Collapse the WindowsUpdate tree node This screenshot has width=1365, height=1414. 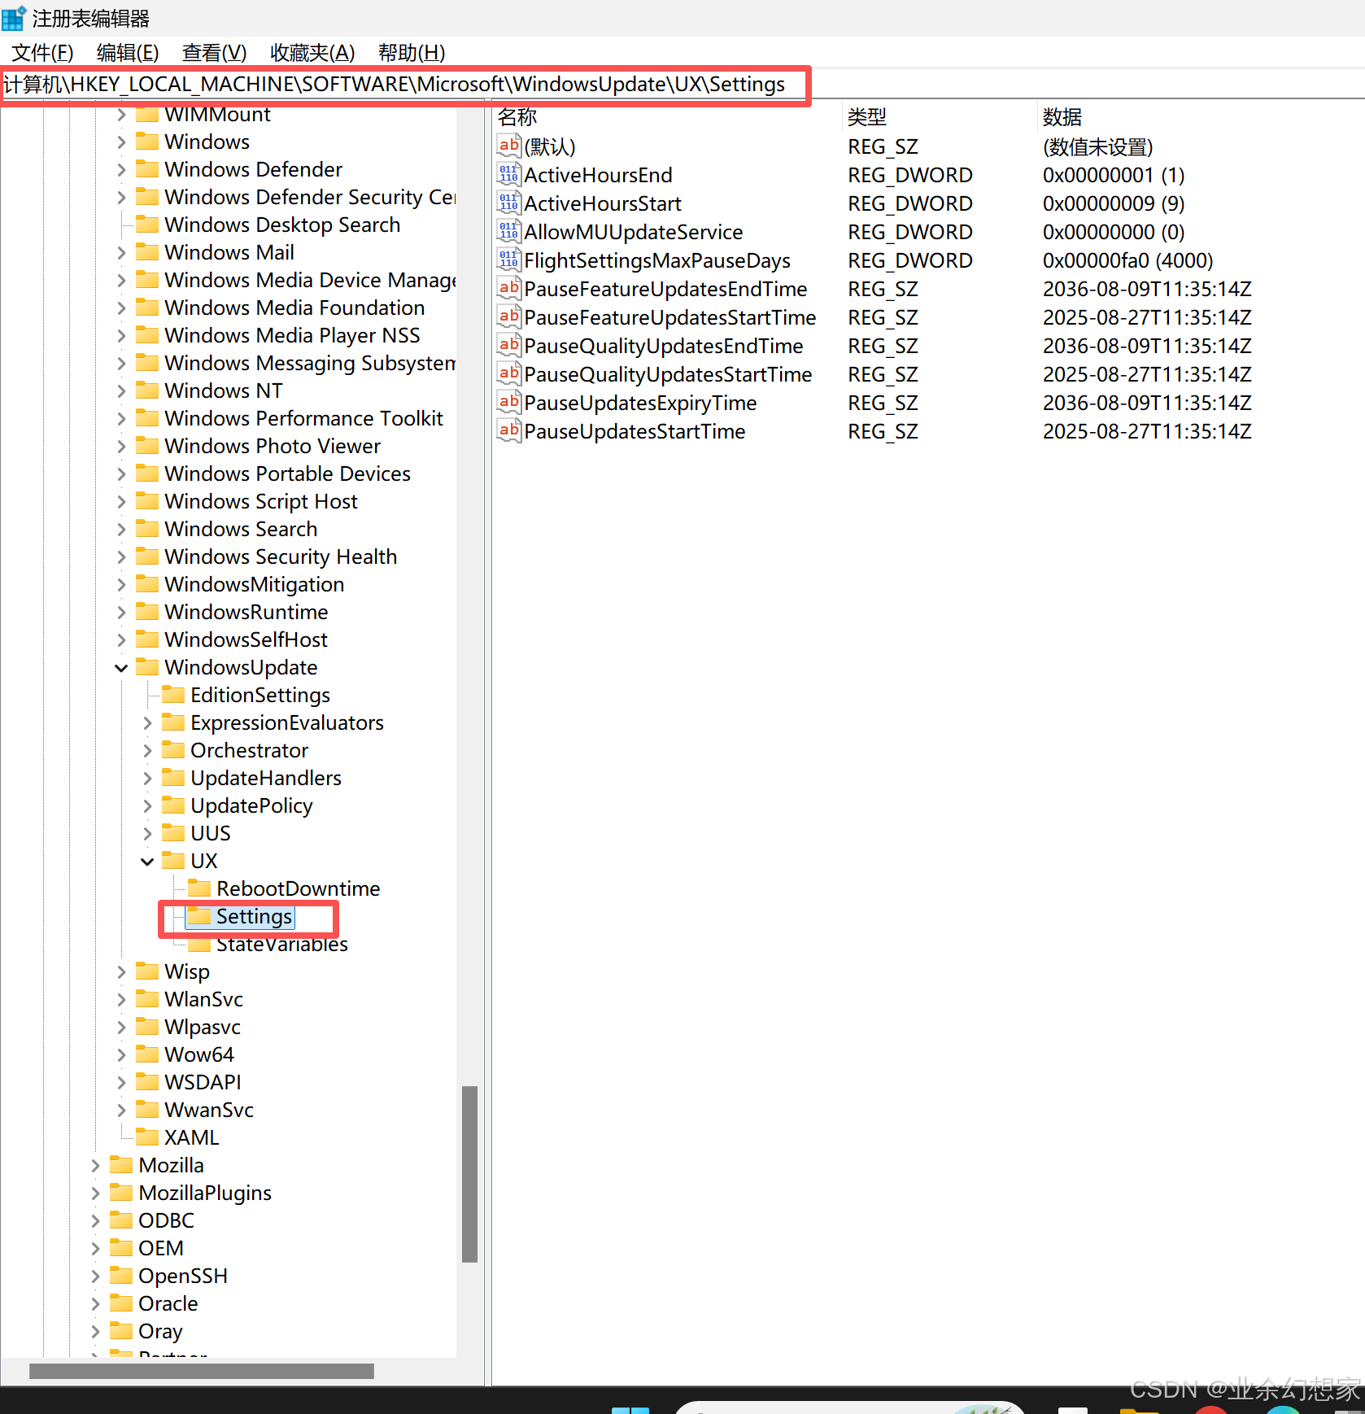point(121,668)
